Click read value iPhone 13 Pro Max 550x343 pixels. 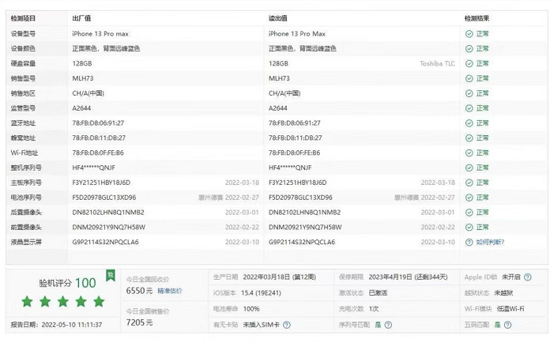coord(297,34)
